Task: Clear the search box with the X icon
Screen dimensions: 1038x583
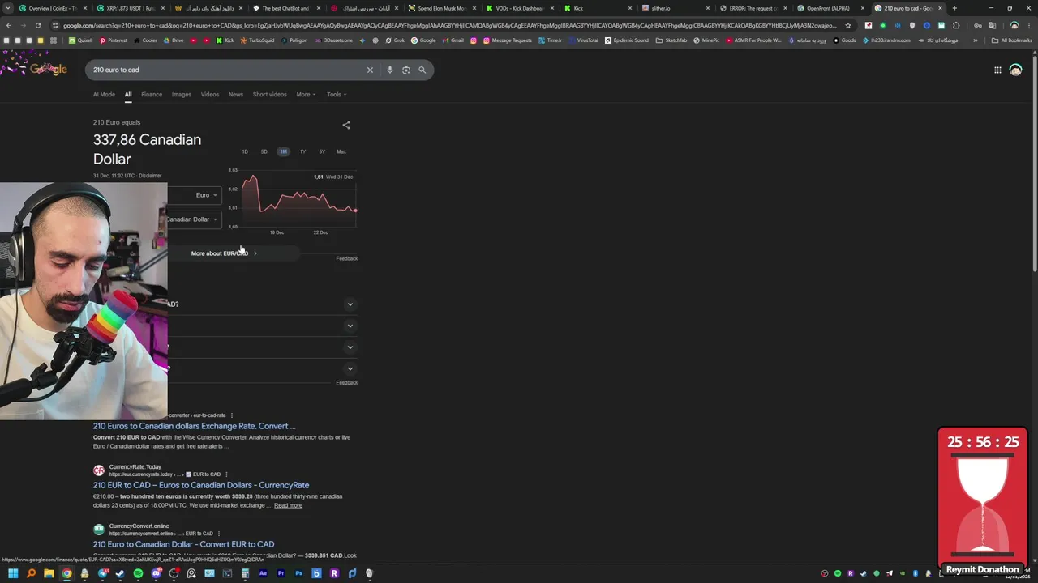Action: tap(370, 70)
